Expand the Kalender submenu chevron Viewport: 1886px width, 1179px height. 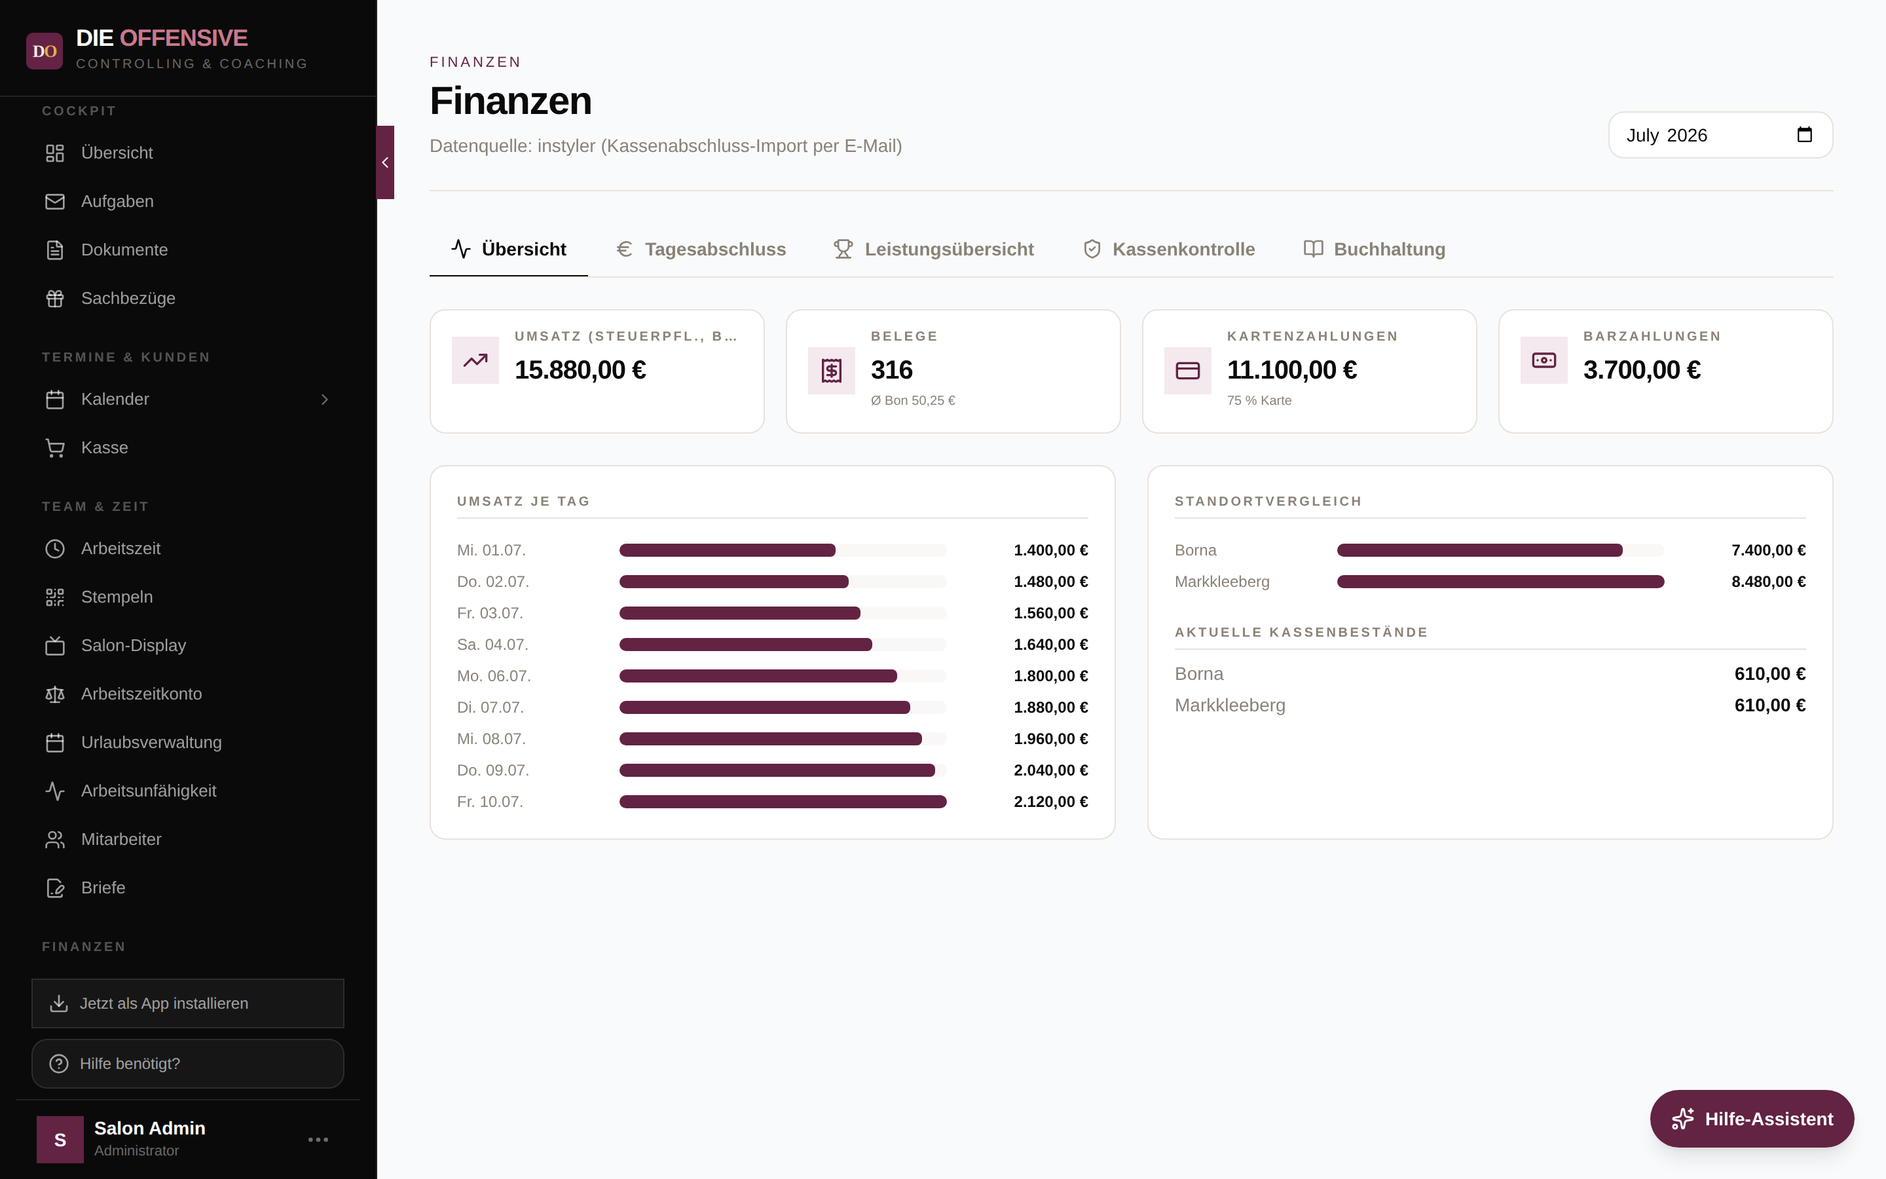tap(324, 400)
